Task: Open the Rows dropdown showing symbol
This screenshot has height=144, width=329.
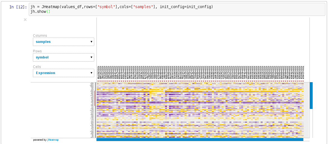Action: [63, 57]
